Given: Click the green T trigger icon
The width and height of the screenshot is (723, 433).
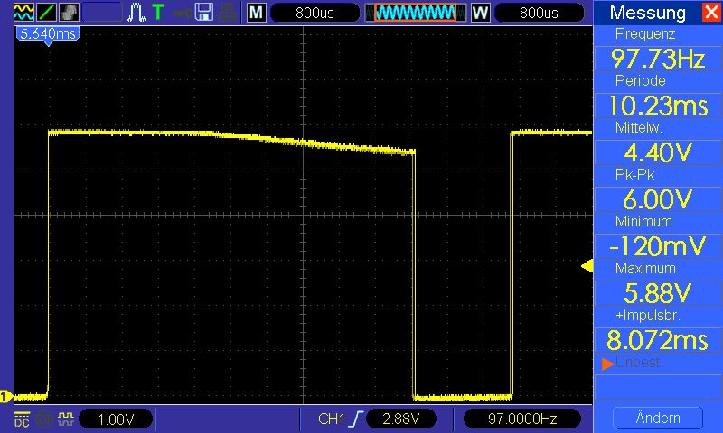Looking at the screenshot, I should [158, 13].
